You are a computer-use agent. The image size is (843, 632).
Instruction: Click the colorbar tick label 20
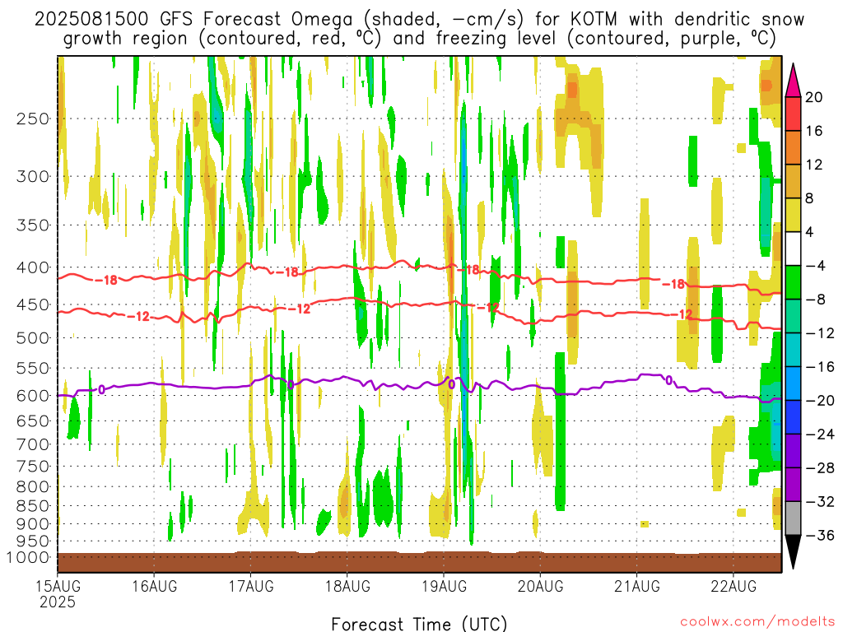coord(814,97)
